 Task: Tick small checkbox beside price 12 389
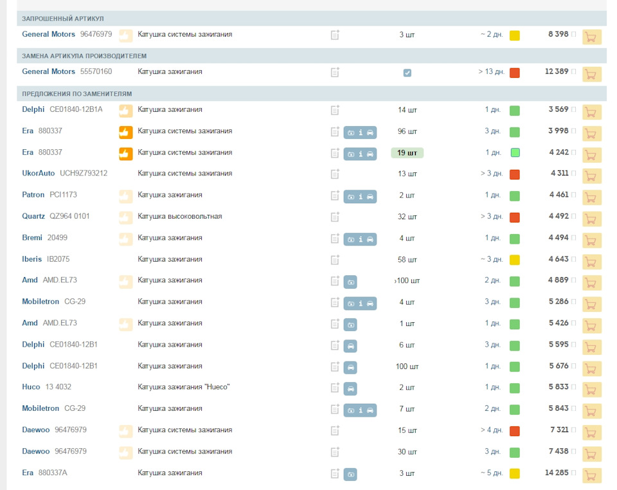pos(574,71)
